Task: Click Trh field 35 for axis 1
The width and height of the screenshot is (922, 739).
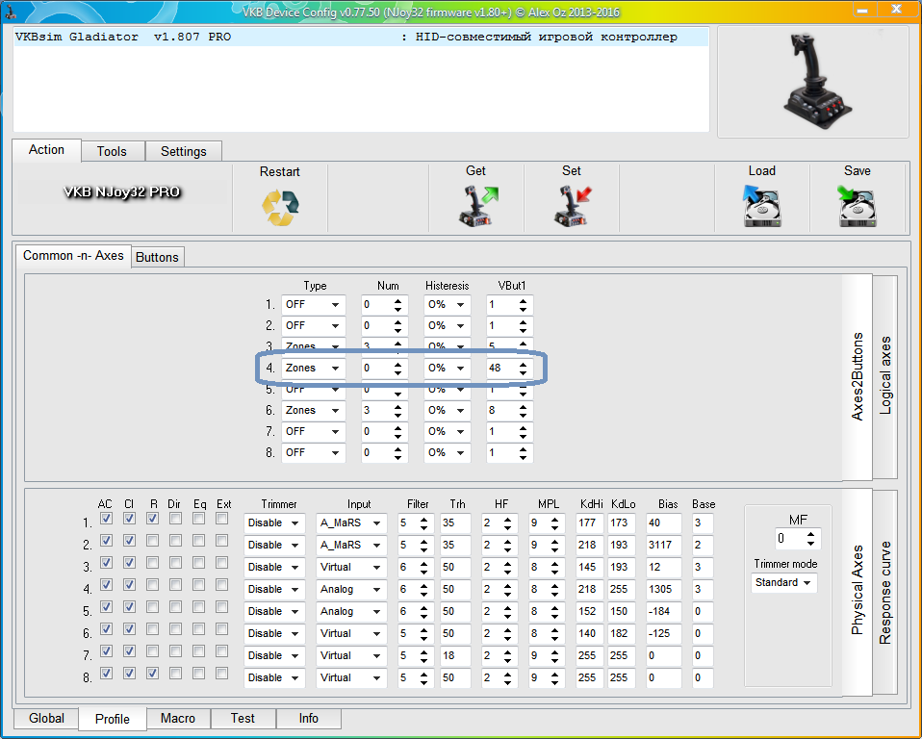Action: point(455,523)
